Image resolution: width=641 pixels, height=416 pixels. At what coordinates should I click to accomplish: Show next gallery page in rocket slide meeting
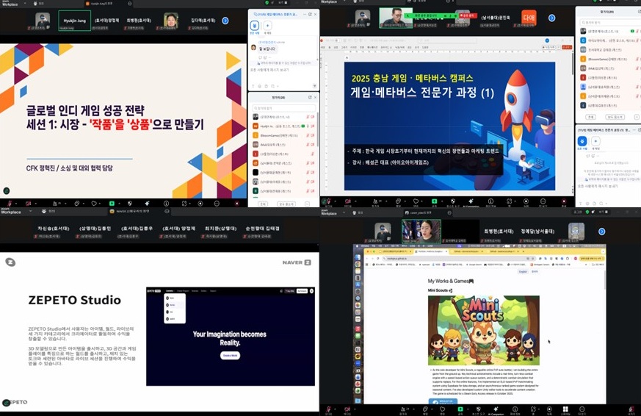pos(552,18)
